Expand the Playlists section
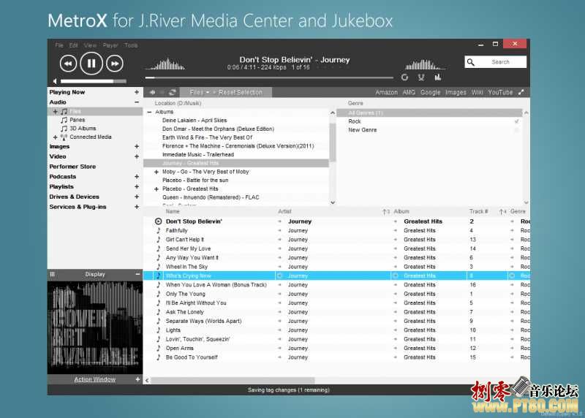Viewport: 585px width, 418px height. (x=137, y=187)
